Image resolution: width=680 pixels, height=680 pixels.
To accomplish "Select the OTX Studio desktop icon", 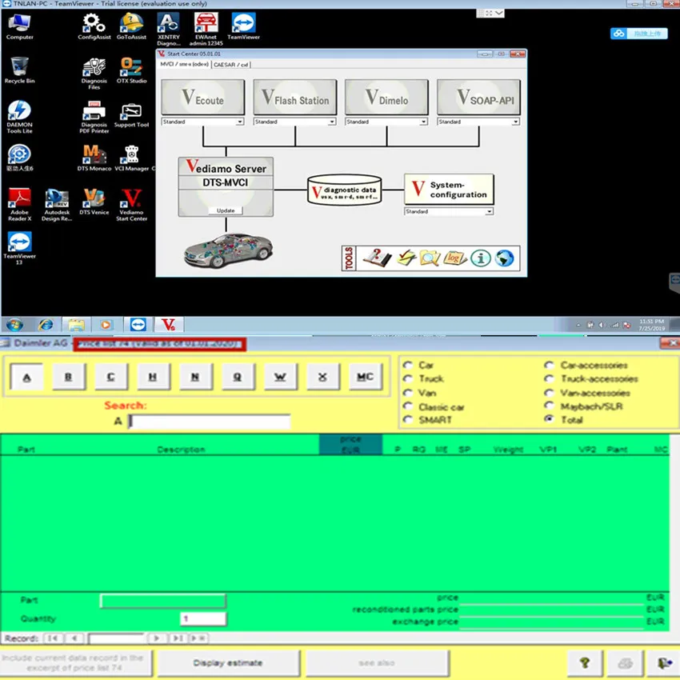I will [x=131, y=70].
